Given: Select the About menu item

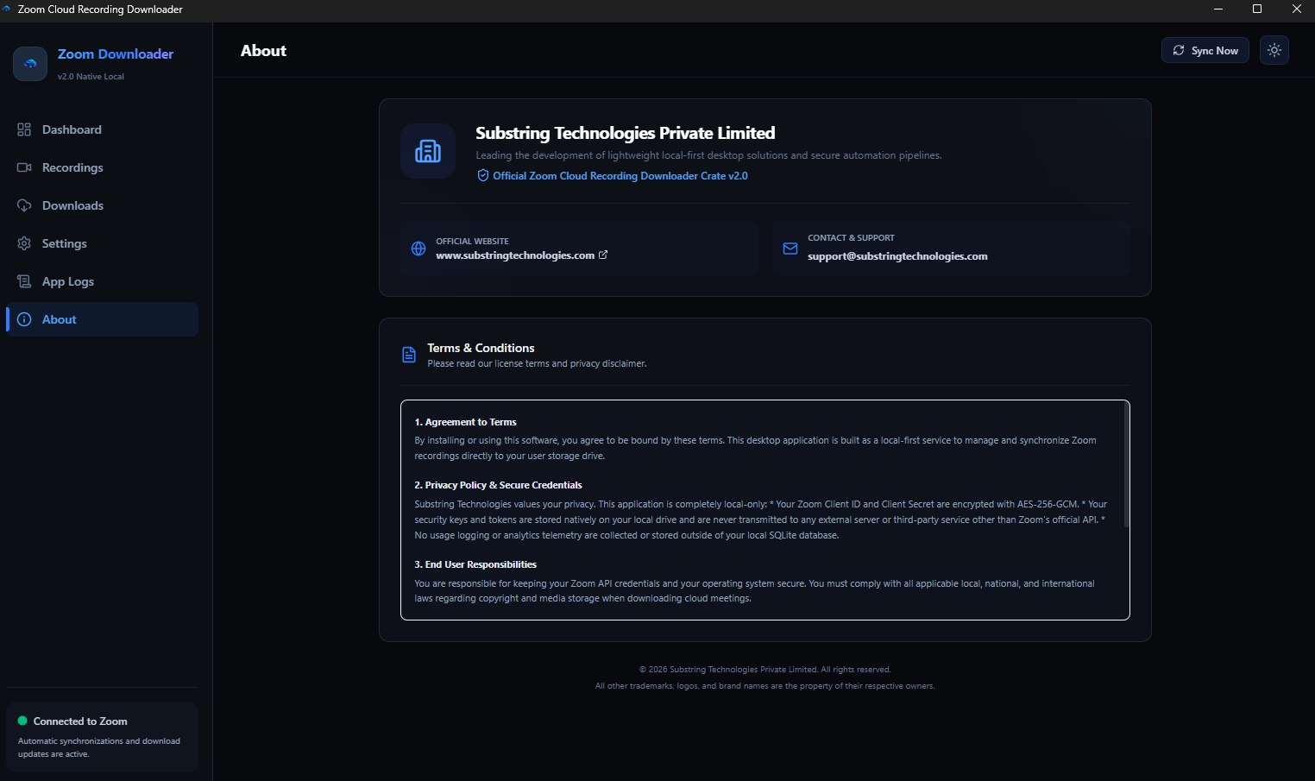Looking at the screenshot, I should (103, 319).
